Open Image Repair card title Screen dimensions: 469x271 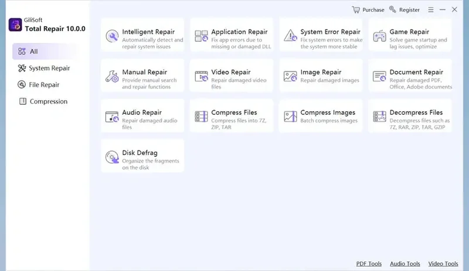(x=321, y=72)
